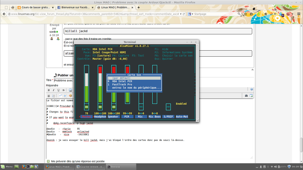The height and width of the screenshot is (170, 303).
Task: Choose 'FastTrack Pro' sound card
Action: tap(134, 84)
